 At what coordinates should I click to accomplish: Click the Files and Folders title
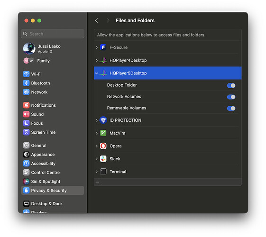pyautogui.click(x=135, y=20)
